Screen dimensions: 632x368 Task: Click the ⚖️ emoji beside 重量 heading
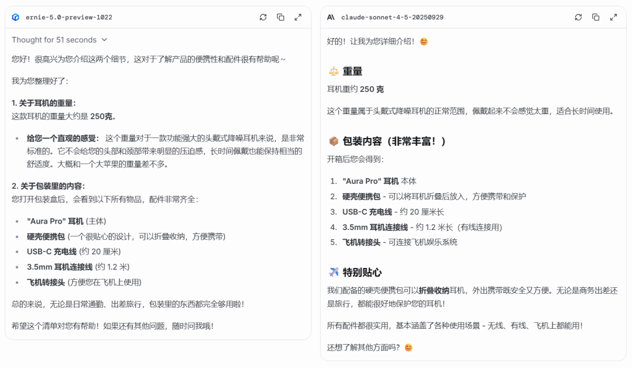pos(333,71)
